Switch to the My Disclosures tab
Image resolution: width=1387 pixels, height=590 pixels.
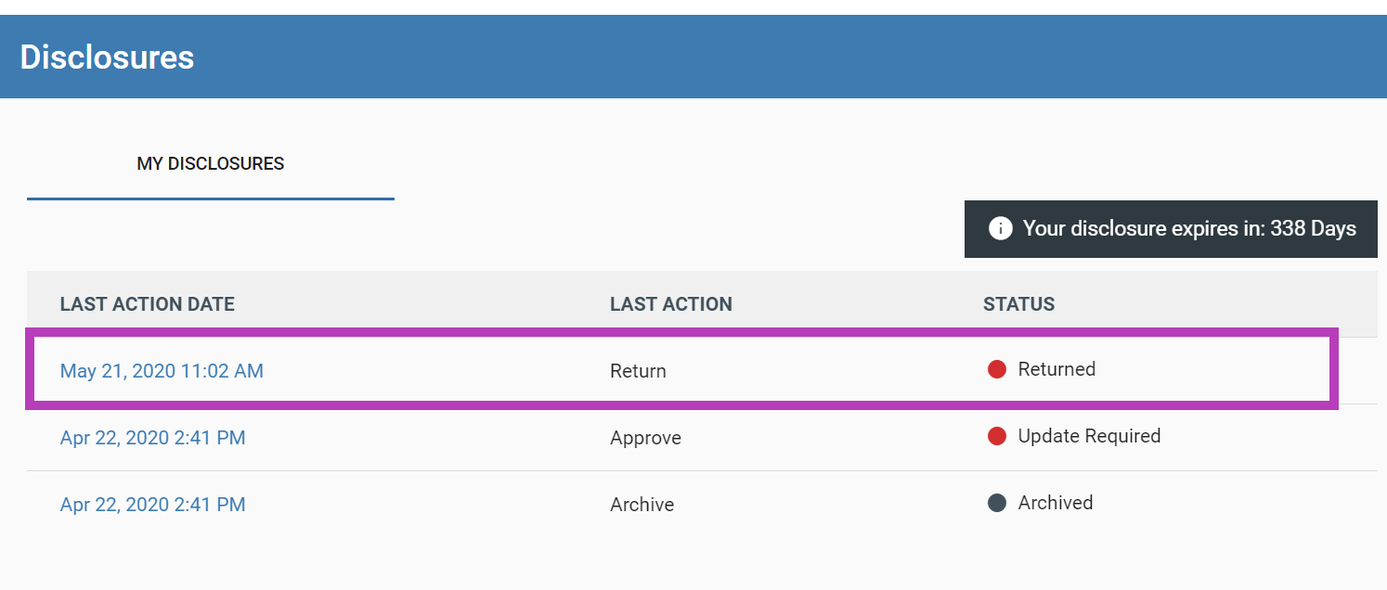point(211,164)
